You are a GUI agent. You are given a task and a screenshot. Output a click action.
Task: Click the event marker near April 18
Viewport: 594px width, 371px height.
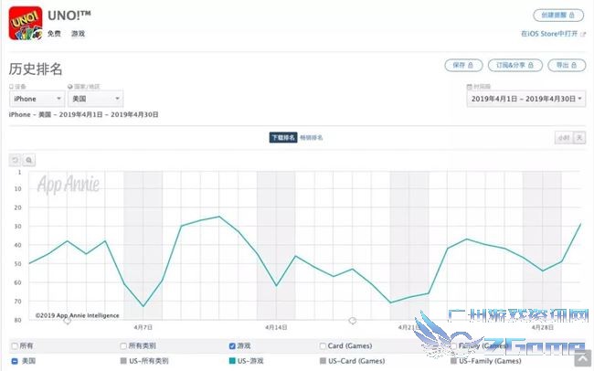click(353, 321)
